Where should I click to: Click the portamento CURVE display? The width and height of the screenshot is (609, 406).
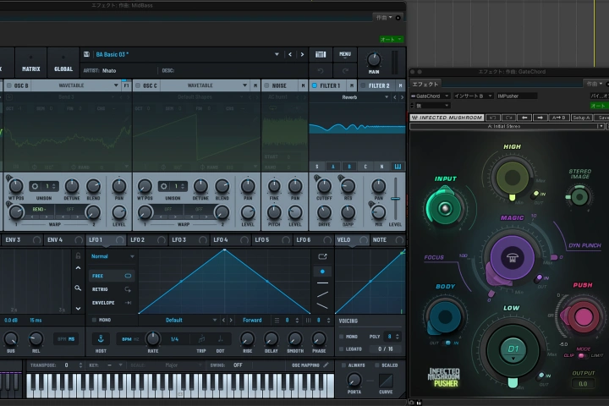(386, 381)
